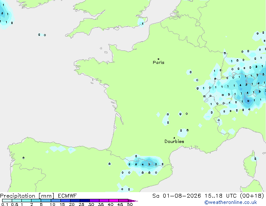Click the Dourbies city label
Image resolution: width=266 pixels, height=206 pixels.
pyautogui.click(x=174, y=141)
